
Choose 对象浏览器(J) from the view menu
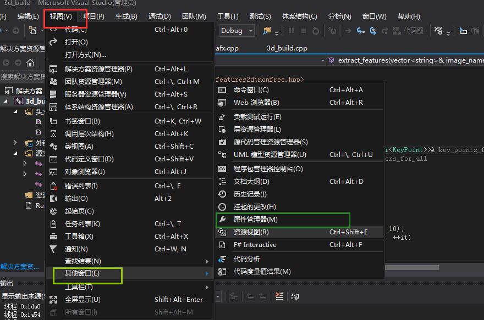point(130,172)
